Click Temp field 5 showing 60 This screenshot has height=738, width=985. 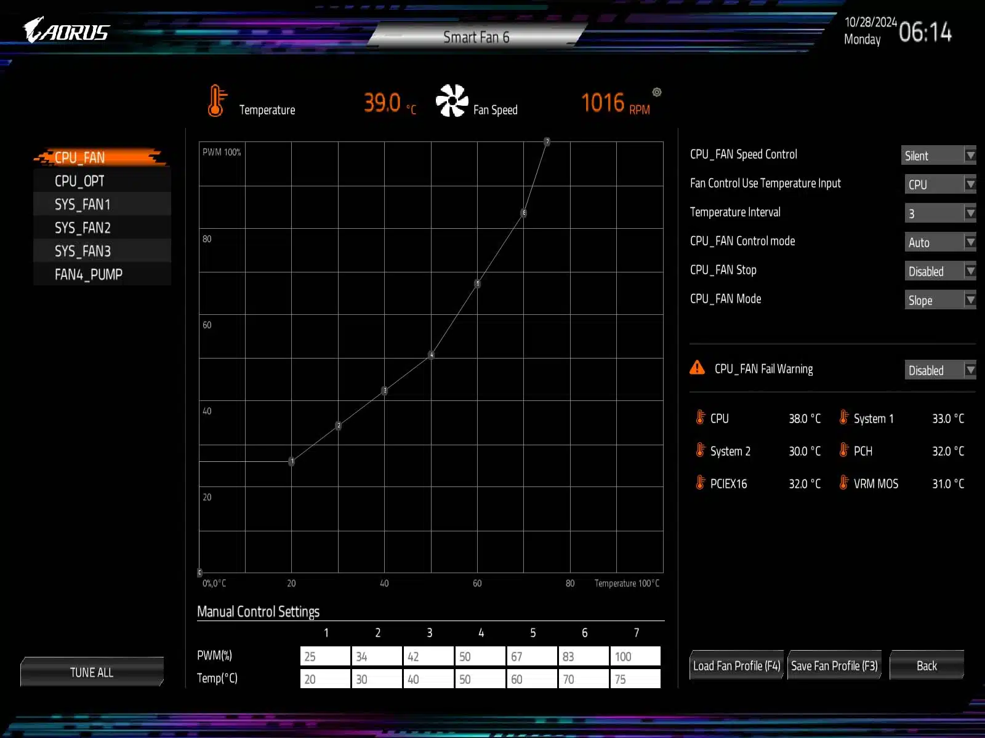click(532, 679)
